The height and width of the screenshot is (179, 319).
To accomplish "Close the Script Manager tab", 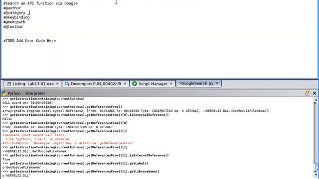I will click(x=171, y=84).
